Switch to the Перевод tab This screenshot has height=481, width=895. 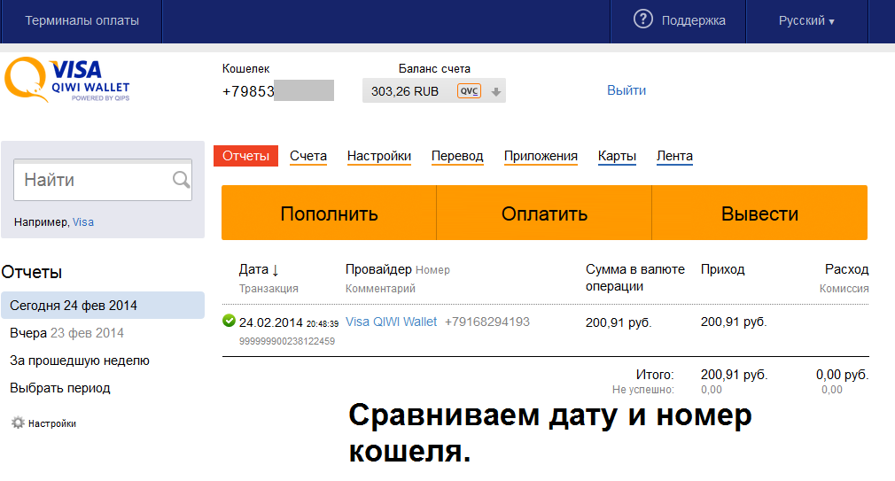click(x=457, y=156)
